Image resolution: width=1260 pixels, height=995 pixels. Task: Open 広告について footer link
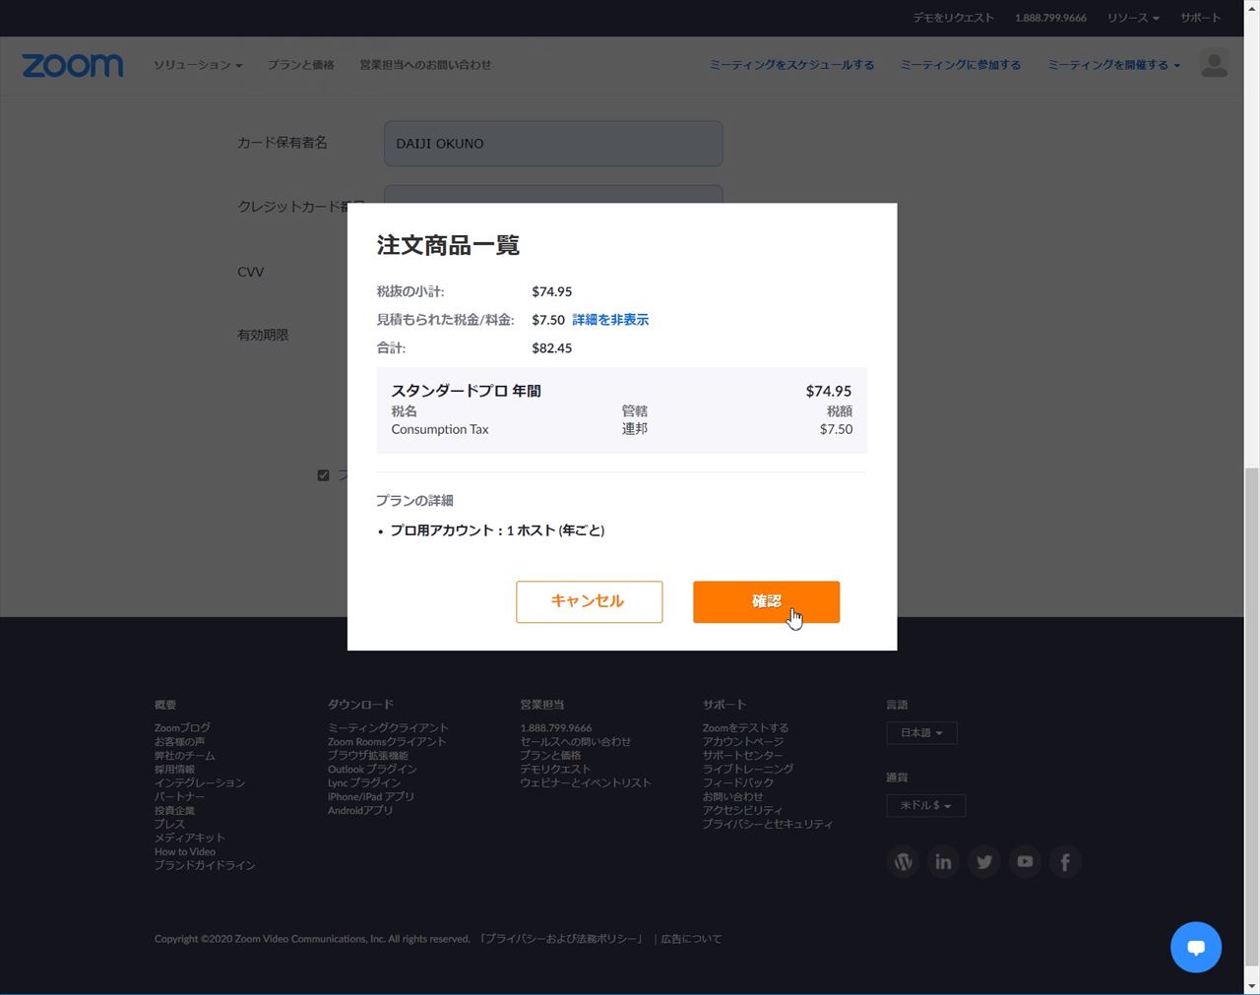[x=691, y=939]
